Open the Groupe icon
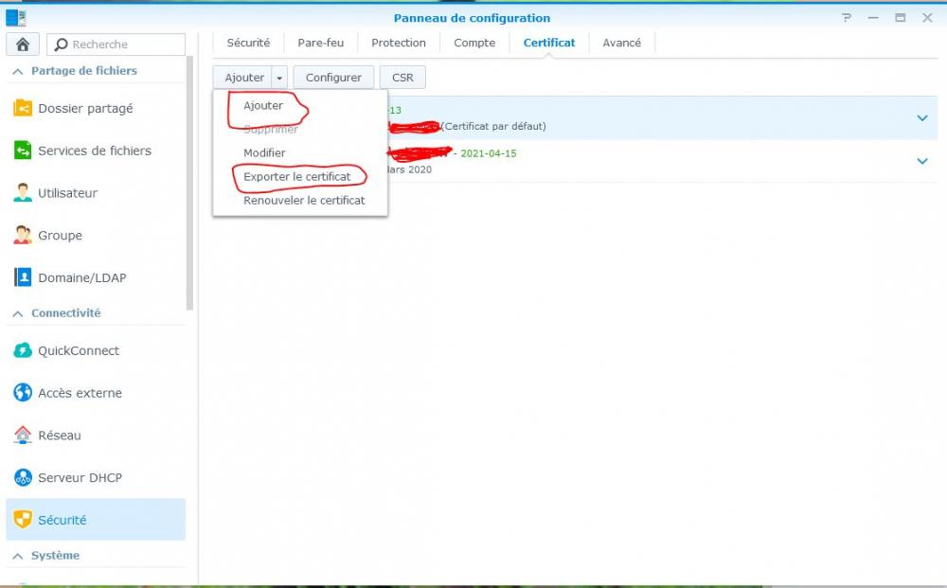947x588 pixels. [23, 235]
